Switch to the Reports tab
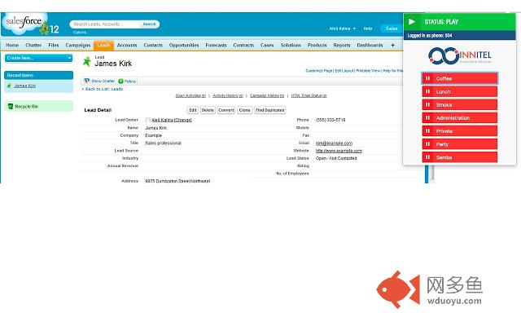The image size is (521, 326). (x=342, y=45)
